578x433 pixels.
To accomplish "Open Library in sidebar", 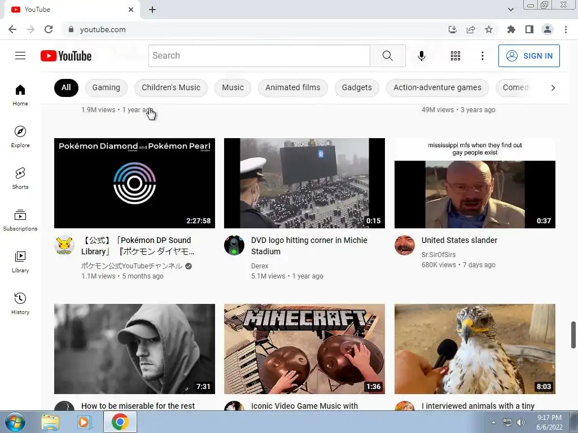I will point(20,262).
